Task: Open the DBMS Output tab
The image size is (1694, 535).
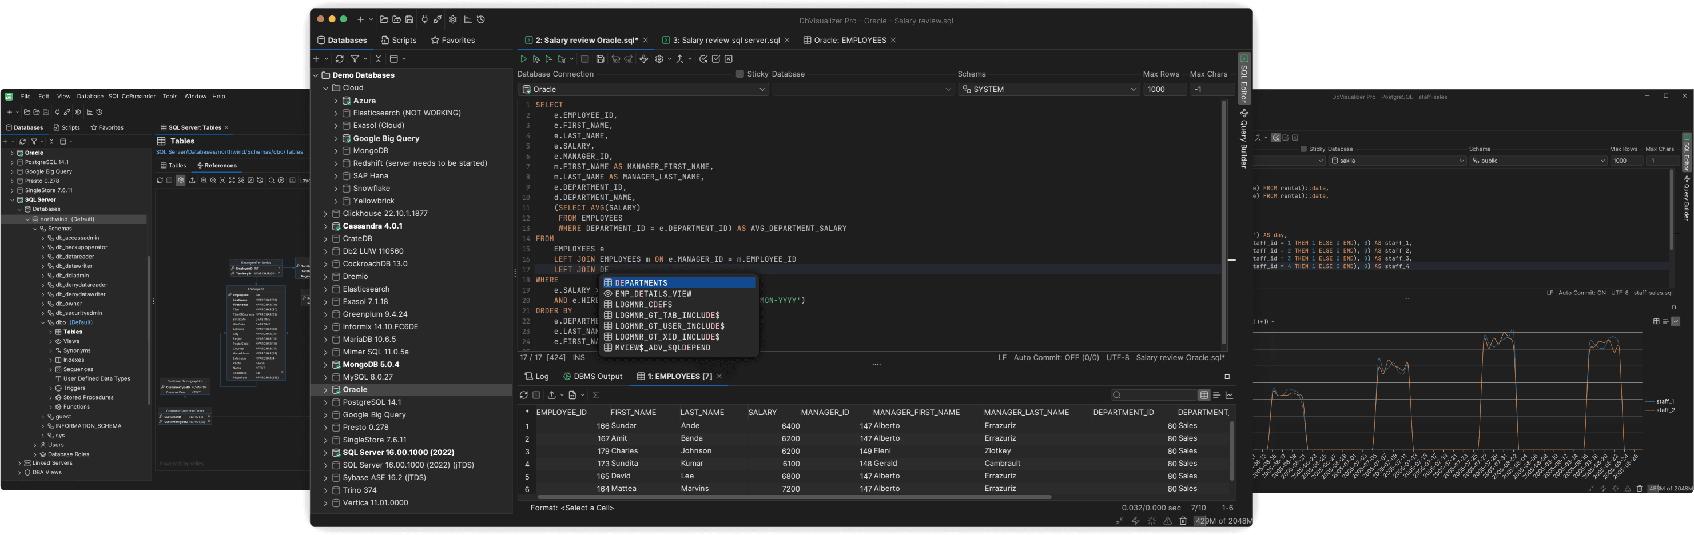Action: point(592,377)
